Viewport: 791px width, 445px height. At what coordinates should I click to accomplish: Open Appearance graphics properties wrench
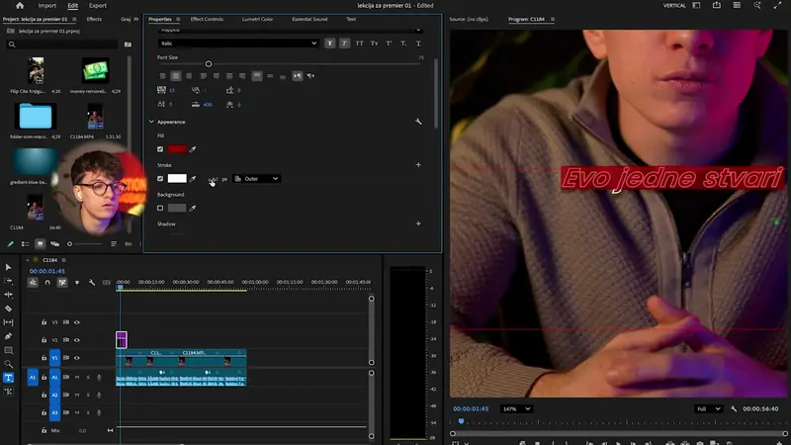click(418, 122)
